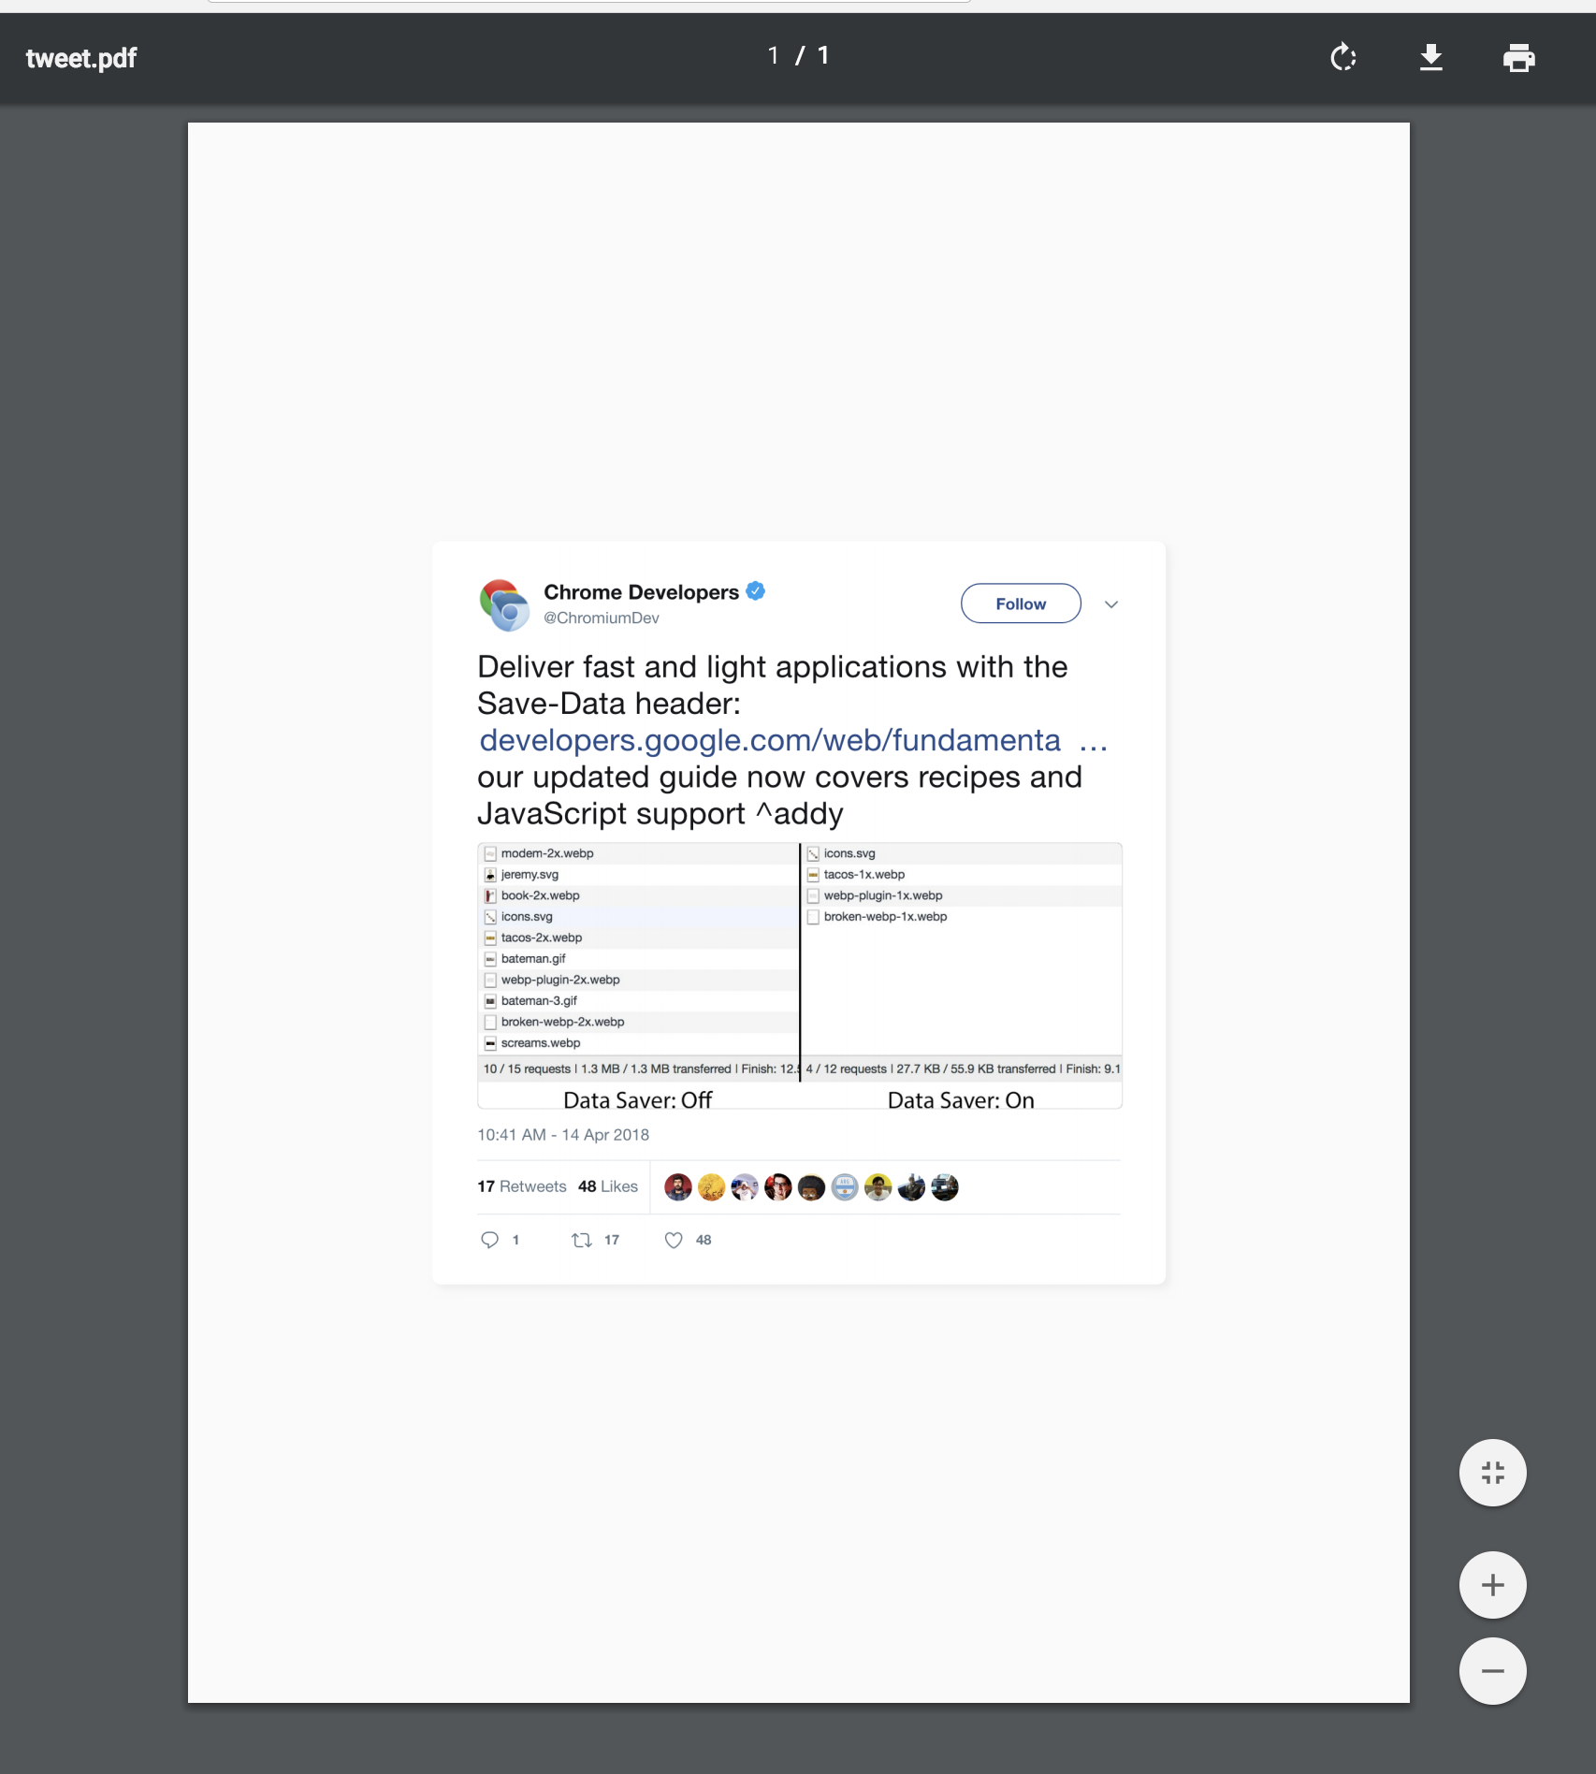Download tweet.pdf
1596x1774 pixels.
coord(1430,58)
